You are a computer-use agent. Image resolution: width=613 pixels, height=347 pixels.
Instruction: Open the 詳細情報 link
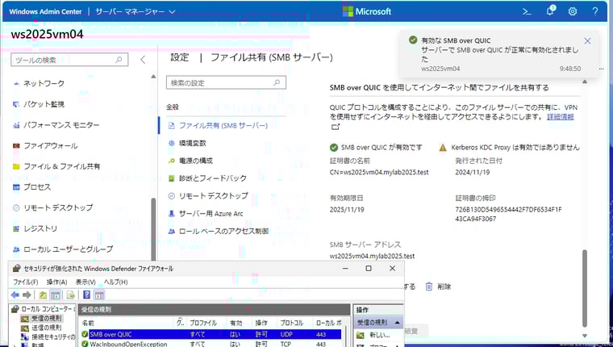[561, 117]
